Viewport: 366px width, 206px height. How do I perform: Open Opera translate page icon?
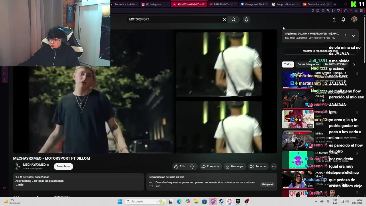328,11
